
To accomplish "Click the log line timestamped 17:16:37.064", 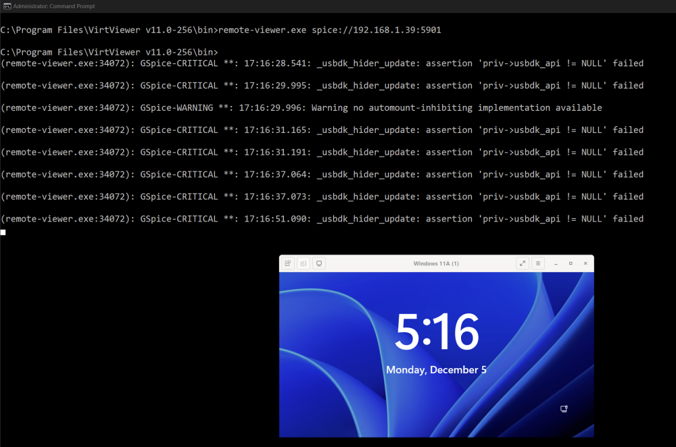I will coord(322,174).
